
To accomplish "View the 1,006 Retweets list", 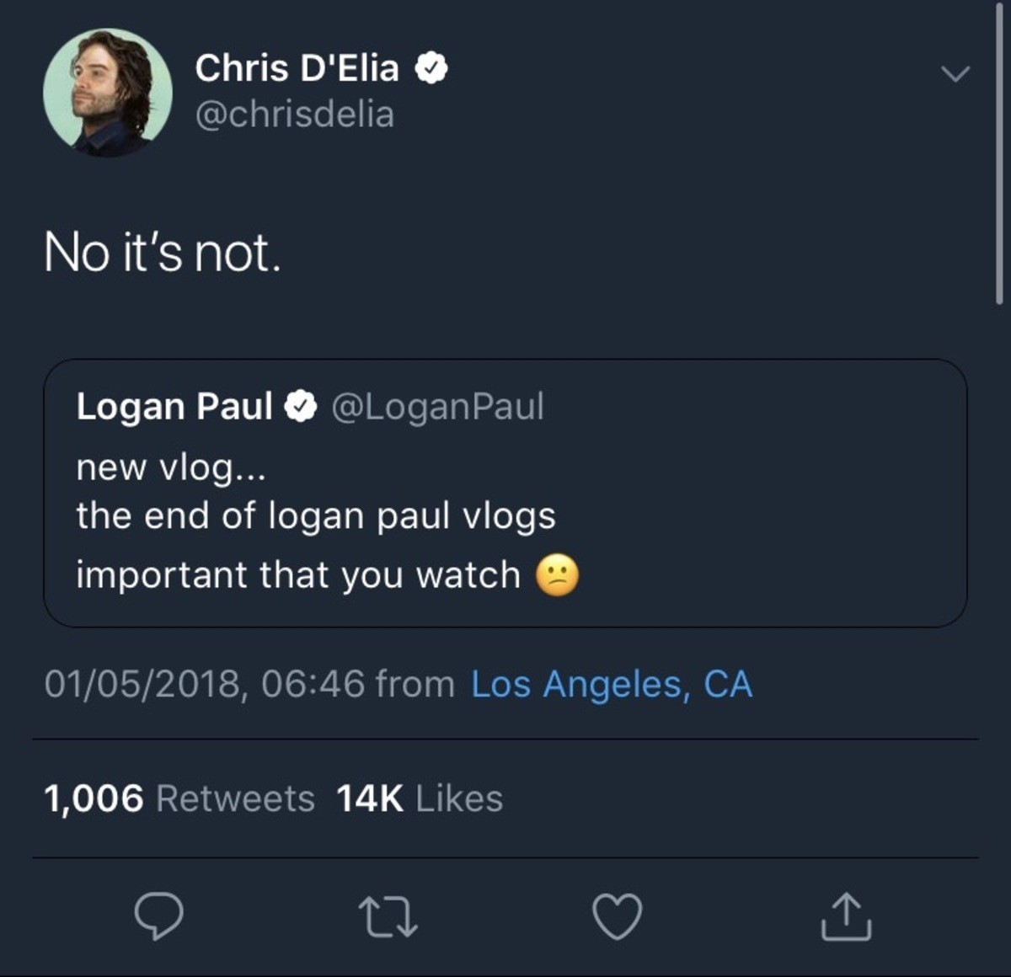I will [179, 798].
